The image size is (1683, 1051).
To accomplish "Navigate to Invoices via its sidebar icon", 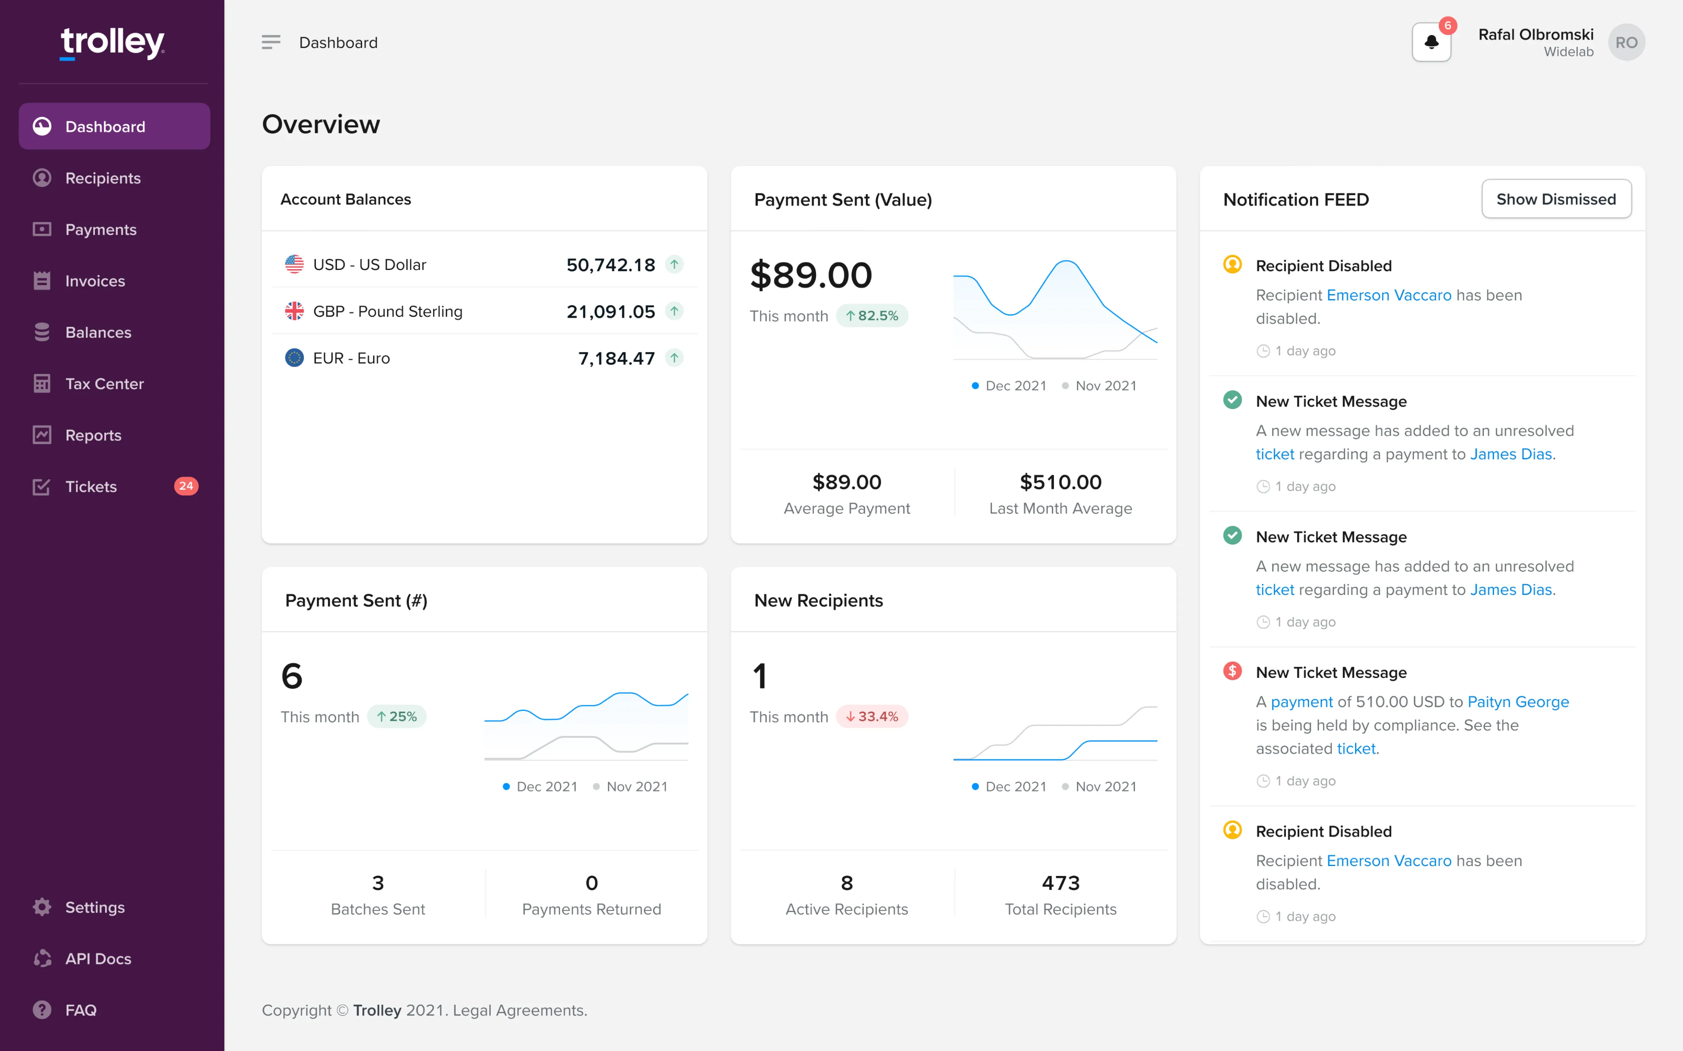I will click(42, 281).
